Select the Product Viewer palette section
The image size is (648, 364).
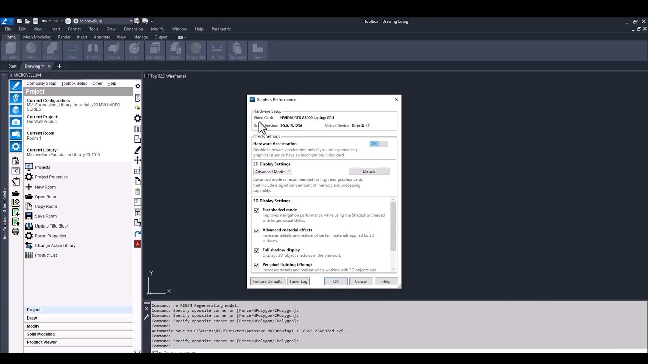(x=78, y=342)
